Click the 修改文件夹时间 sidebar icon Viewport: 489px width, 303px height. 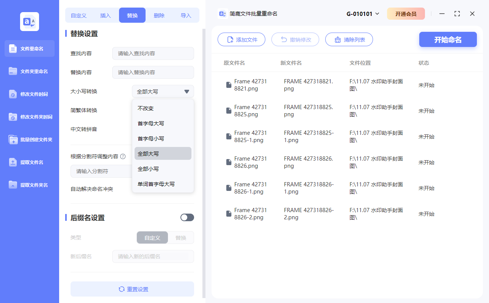pos(13,117)
